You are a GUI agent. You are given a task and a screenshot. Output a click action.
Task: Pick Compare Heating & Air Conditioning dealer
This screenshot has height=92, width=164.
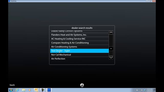click(x=79, y=43)
